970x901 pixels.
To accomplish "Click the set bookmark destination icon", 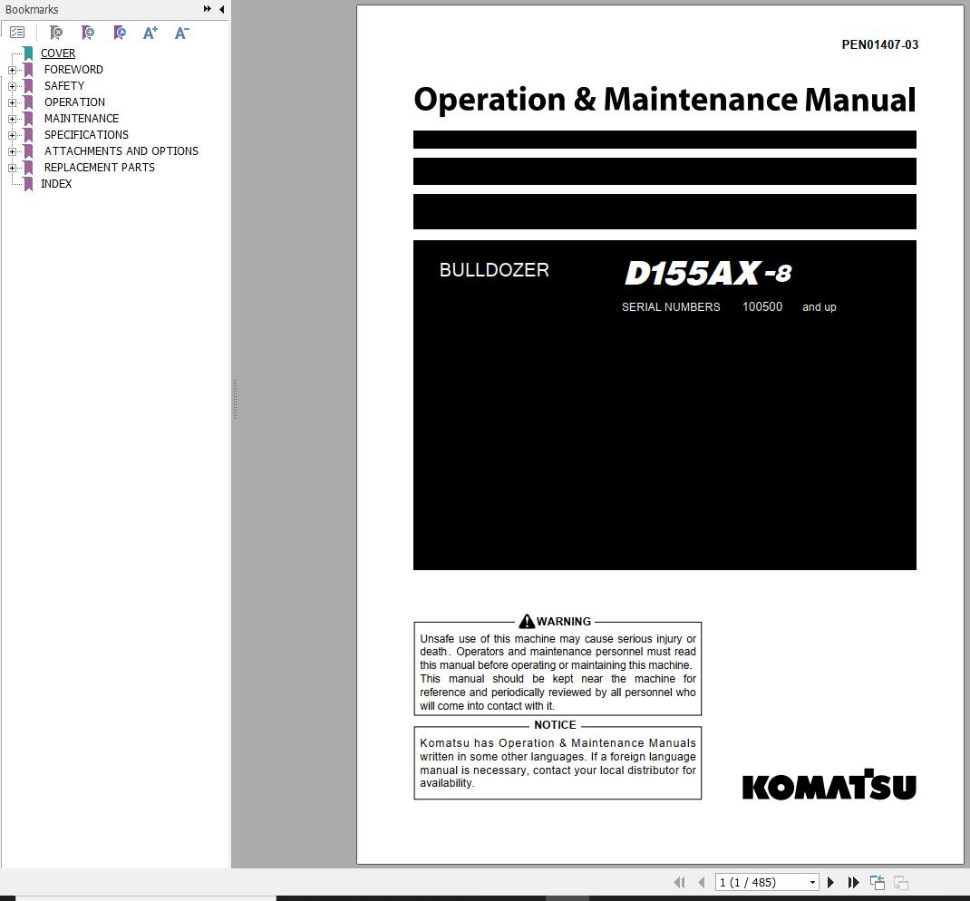I will tap(120, 32).
